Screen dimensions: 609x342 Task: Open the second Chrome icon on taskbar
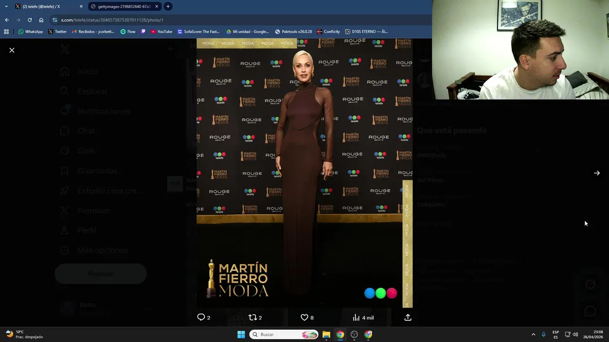tap(368, 334)
